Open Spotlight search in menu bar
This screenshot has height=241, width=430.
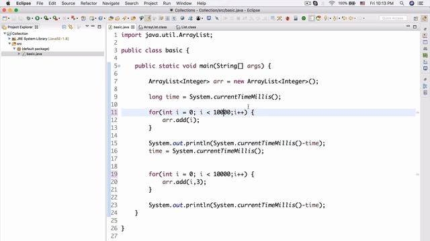pos(402,3)
